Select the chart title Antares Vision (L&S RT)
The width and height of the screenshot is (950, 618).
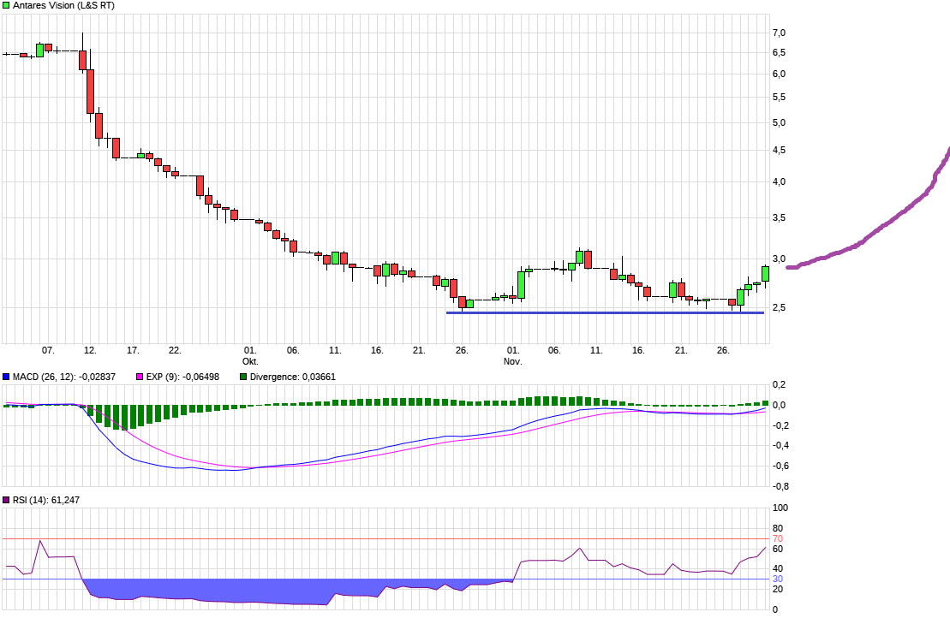pos(63,6)
